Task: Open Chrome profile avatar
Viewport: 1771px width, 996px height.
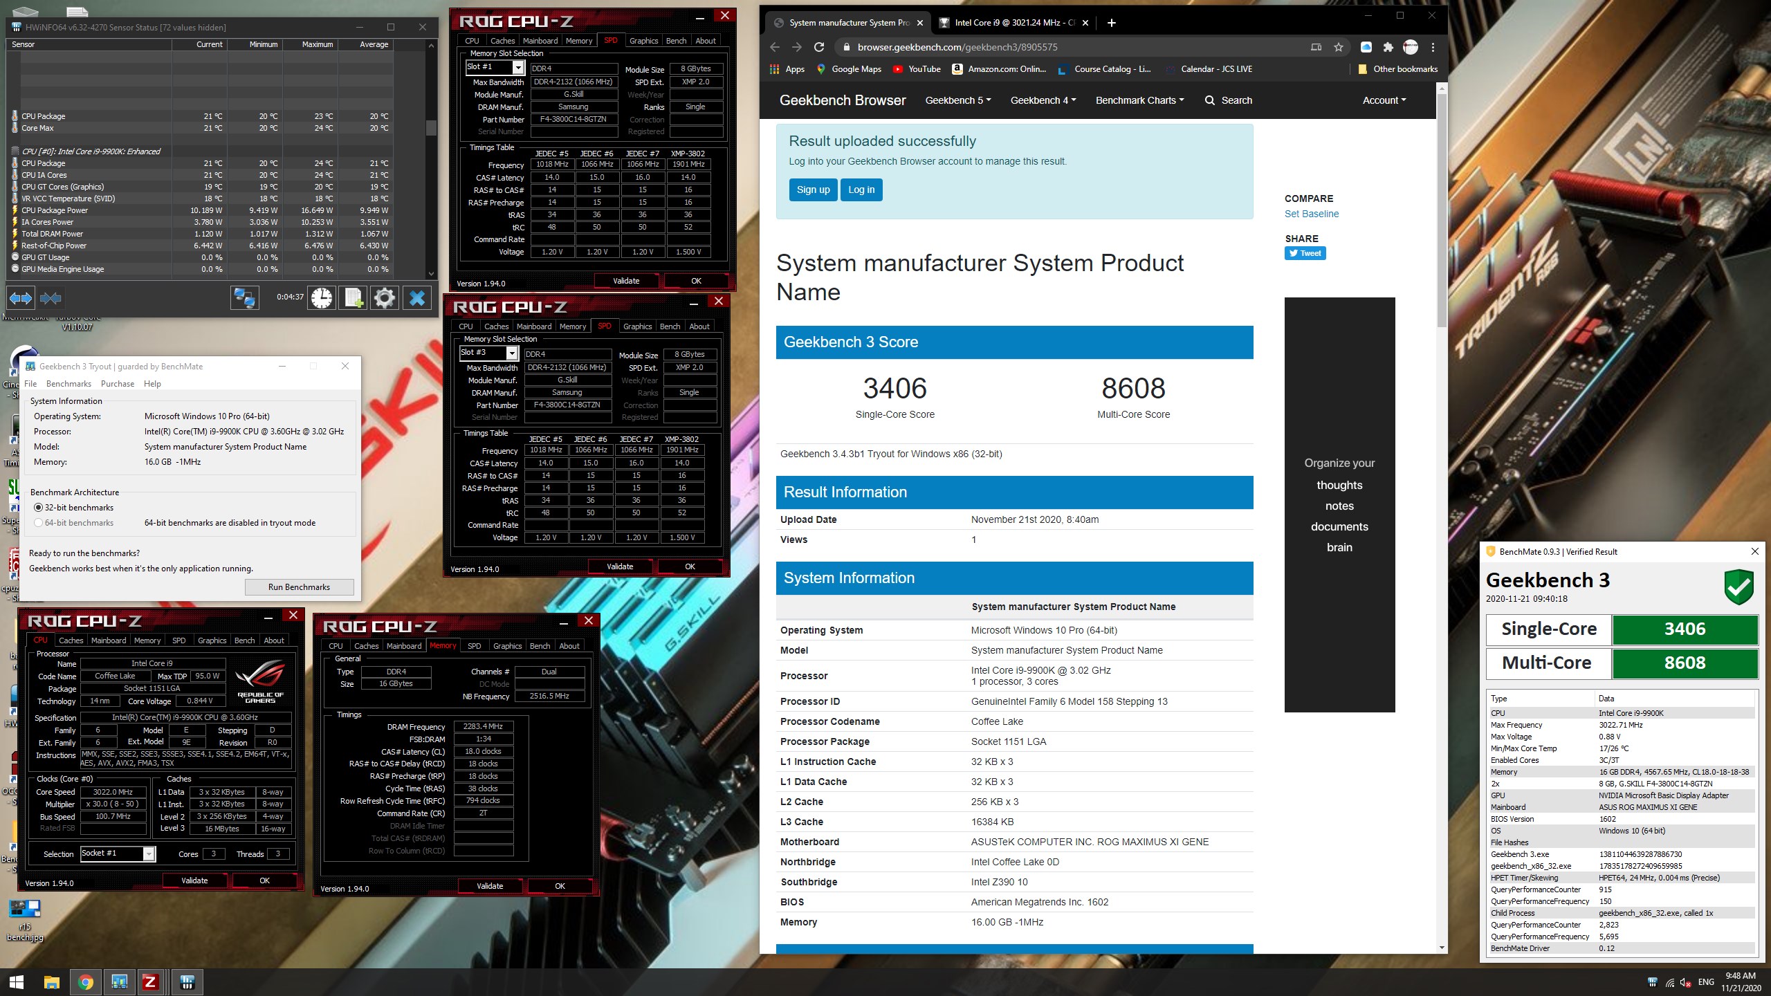Action: [x=1410, y=47]
